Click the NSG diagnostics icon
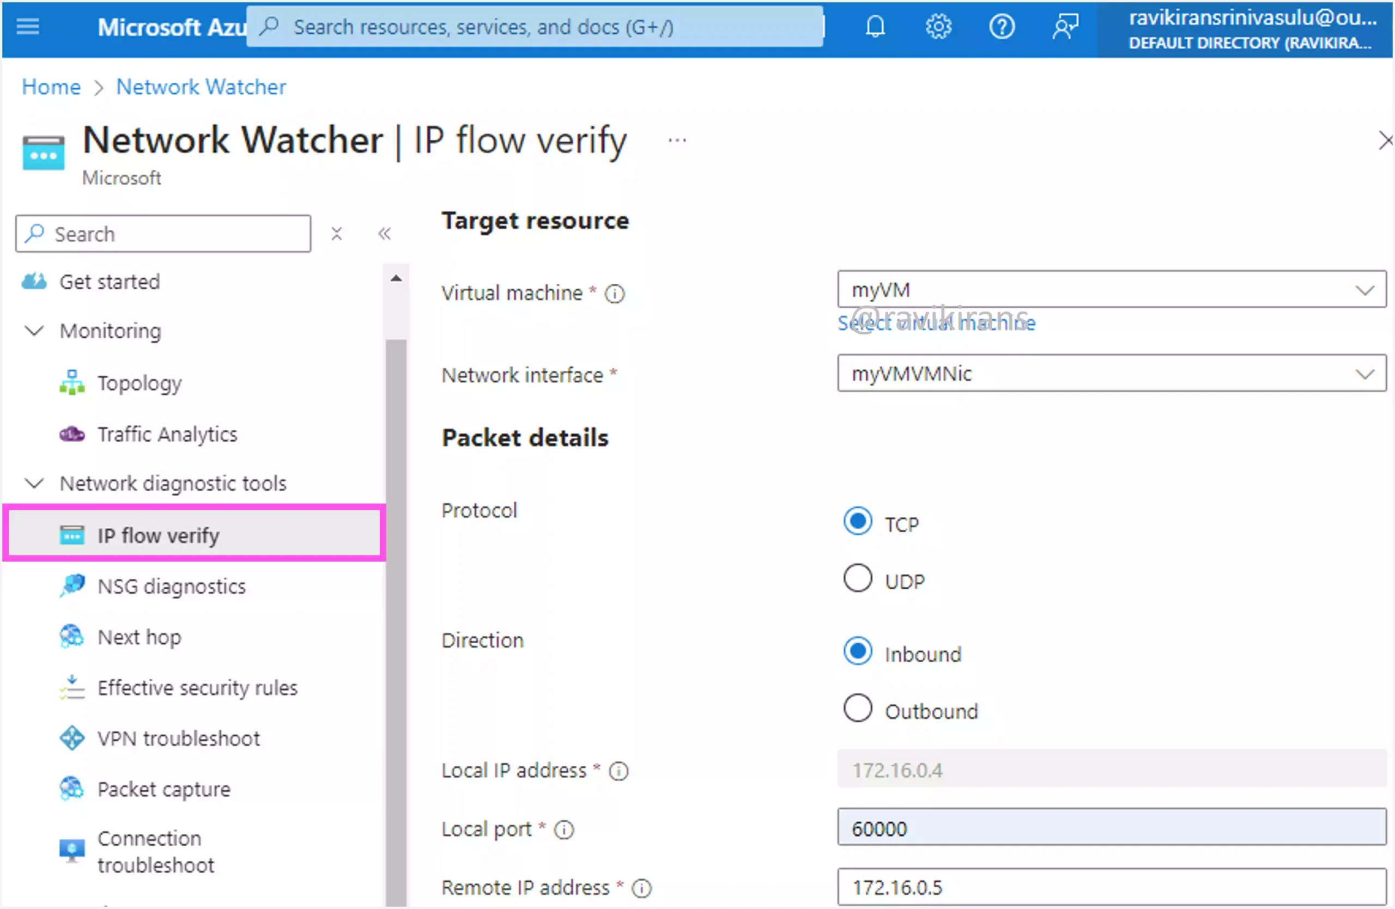The height and width of the screenshot is (909, 1395). point(72,585)
